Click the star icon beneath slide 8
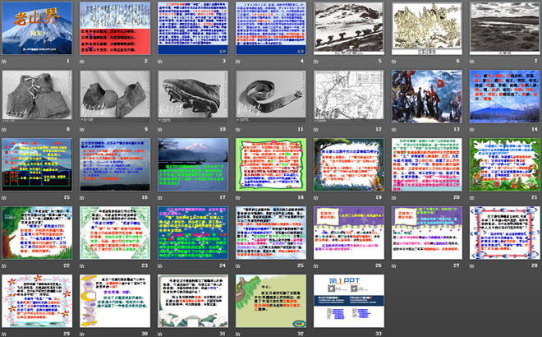 click(x=4, y=130)
